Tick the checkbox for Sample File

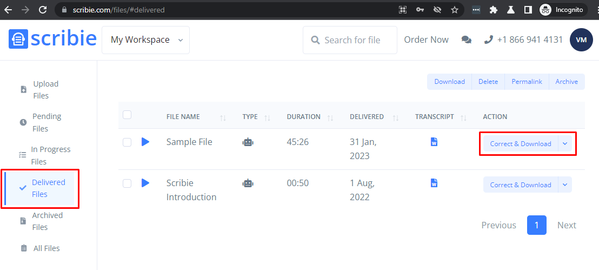click(x=127, y=142)
